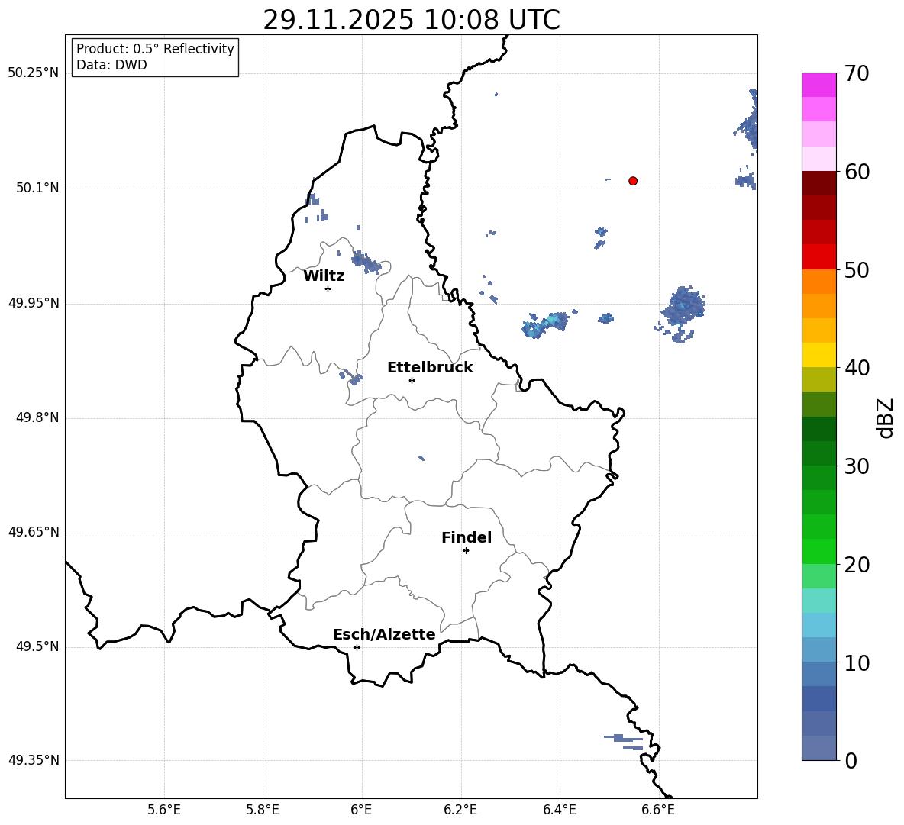Click the 6.6°E longitude label
Screen dimensions: 904x825
(658, 810)
